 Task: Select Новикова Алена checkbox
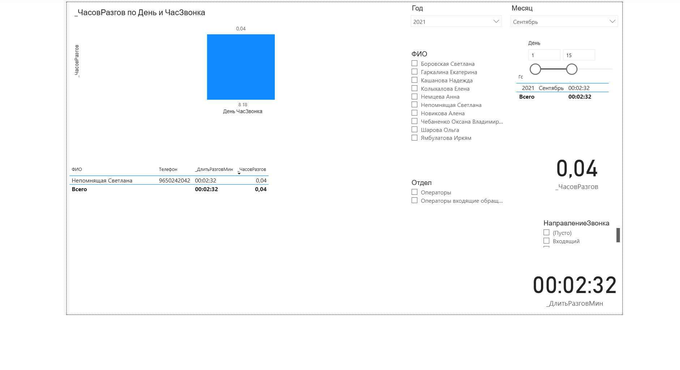[x=415, y=113]
